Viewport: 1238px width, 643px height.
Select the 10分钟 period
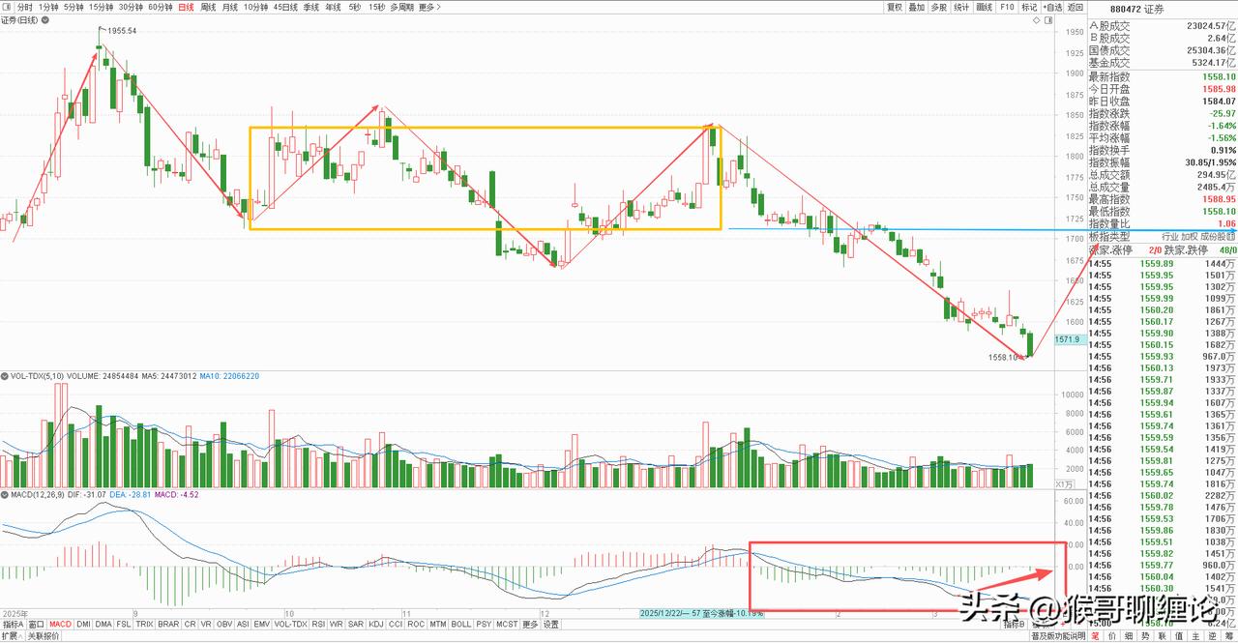[x=256, y=7]
